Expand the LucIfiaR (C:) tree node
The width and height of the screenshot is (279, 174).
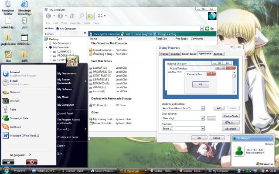point(51,52)
